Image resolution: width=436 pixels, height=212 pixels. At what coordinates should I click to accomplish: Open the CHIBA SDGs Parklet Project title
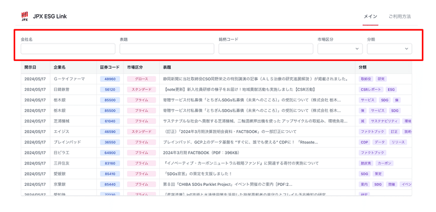click(x=228, y=184)
